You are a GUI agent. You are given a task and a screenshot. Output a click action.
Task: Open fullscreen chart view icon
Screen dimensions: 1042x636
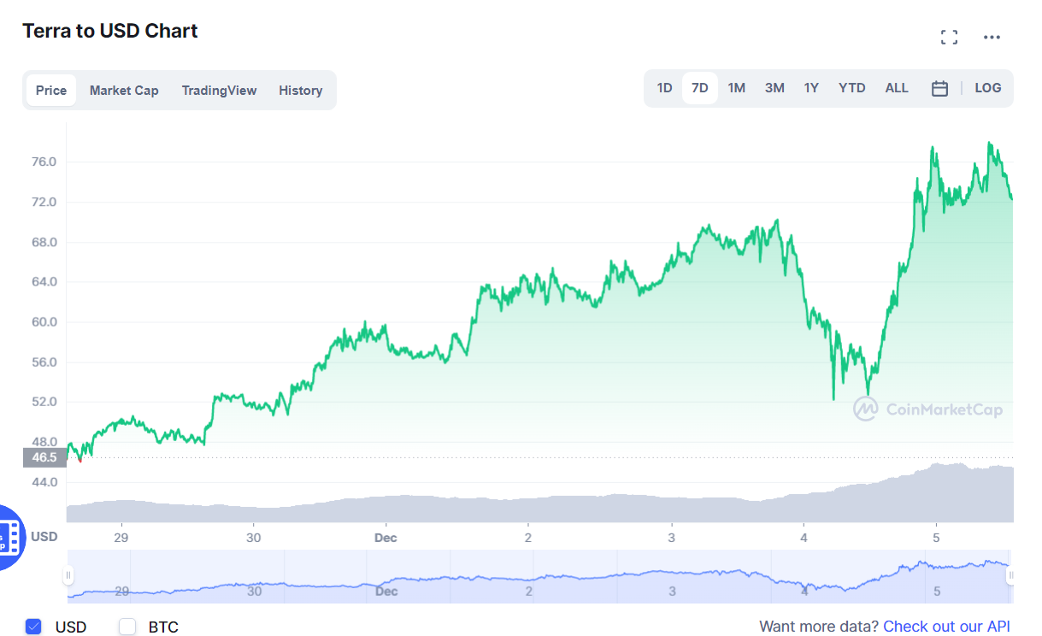pyautogui.click(x=949, y=37)
